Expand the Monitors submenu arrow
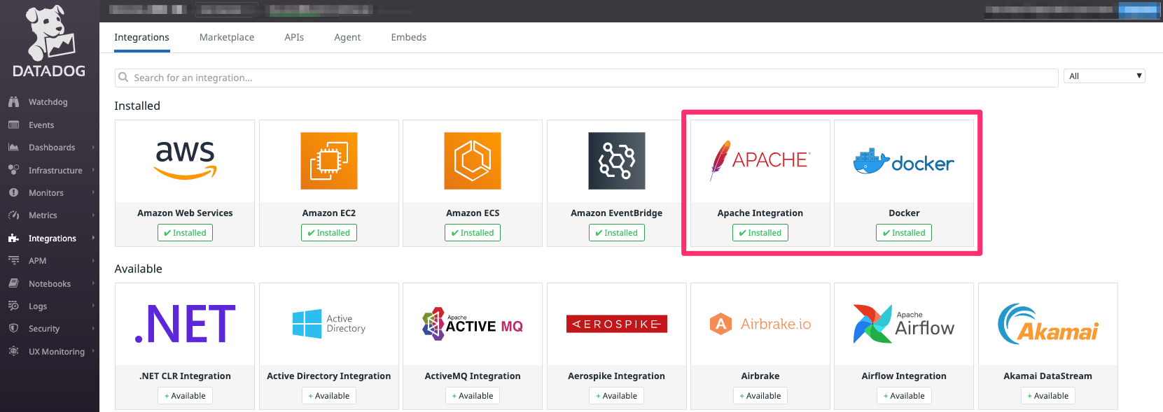Viewport: 1163px width, 412px height. (93, 193)
